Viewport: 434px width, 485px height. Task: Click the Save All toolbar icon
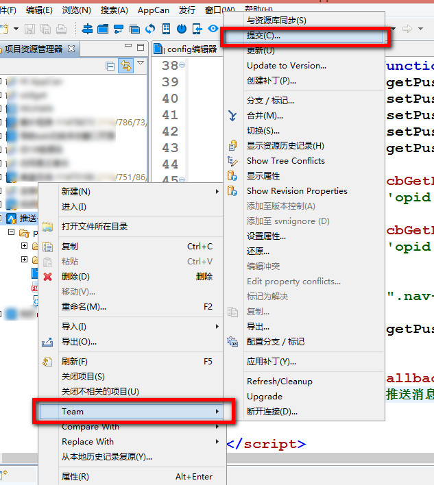coord(45,29)
